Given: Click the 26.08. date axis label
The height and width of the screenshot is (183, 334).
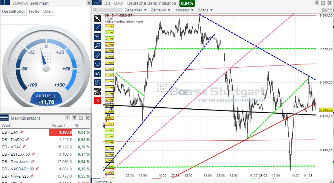Looking at the screenshot, I should click(130, 176).
